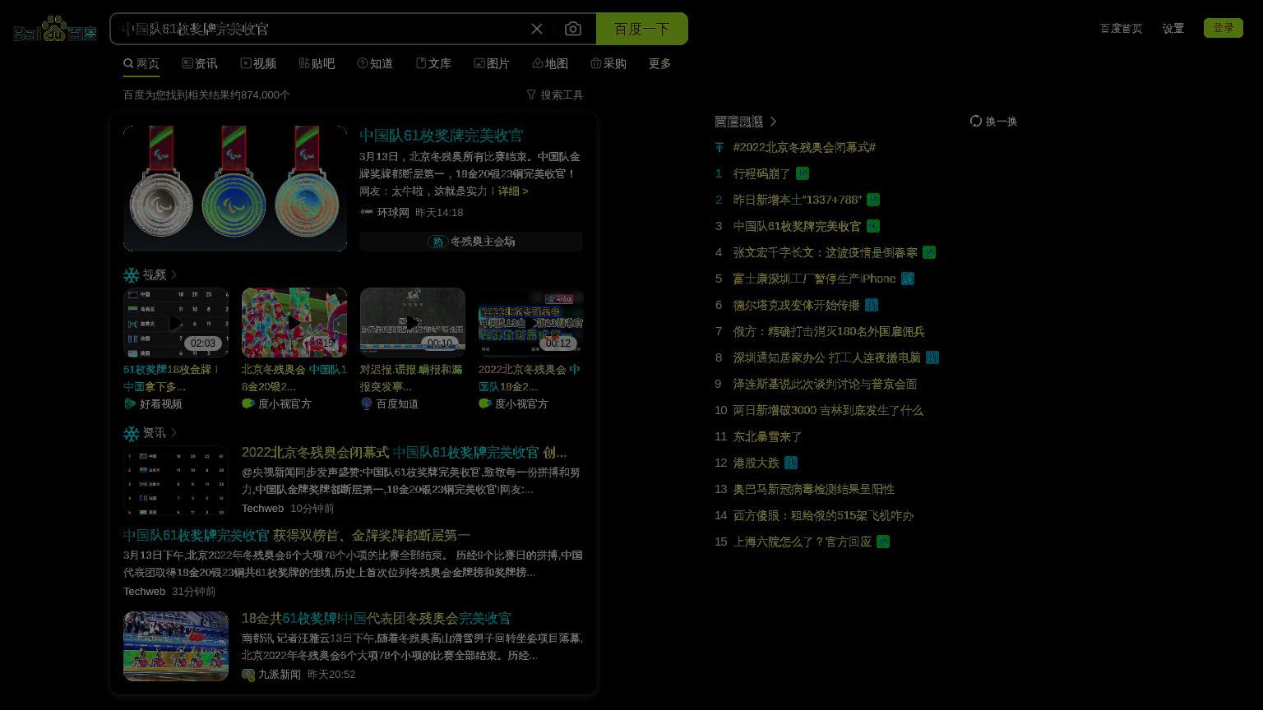The image size is (1263, 710).
Task: Clear the search box with the X icon
Action: tap(537, 29)
